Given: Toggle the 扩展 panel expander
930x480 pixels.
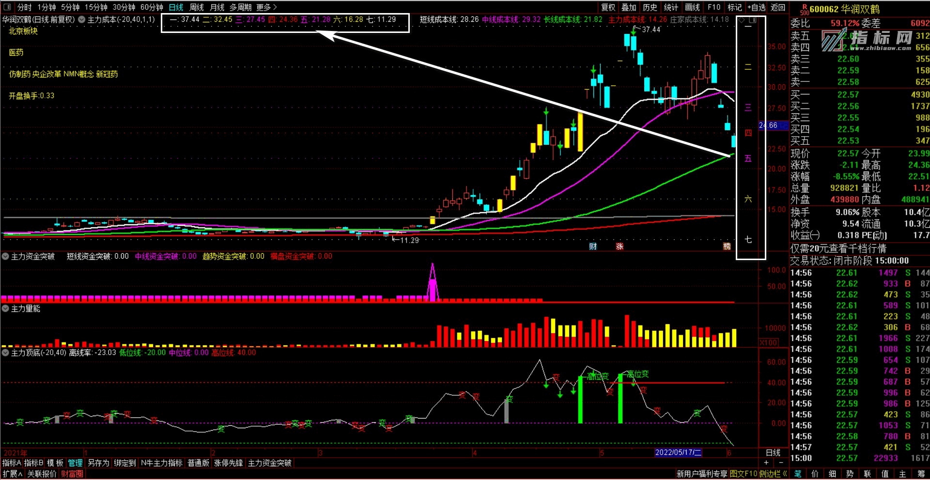Looking at the screenshot, I should coord(12,474).
